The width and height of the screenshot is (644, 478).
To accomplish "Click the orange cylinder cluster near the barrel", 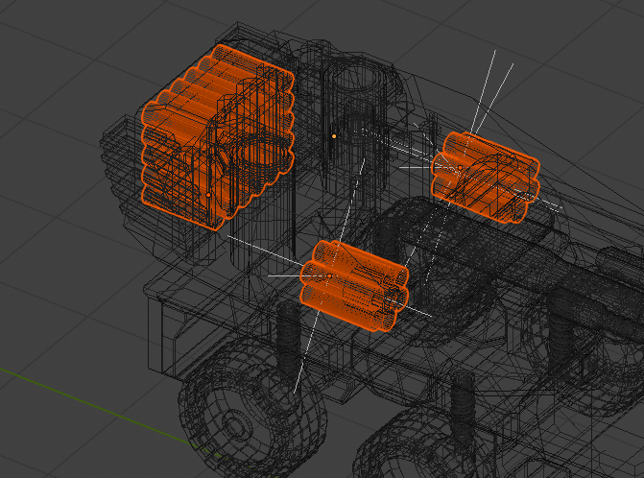I will [485, 178].
